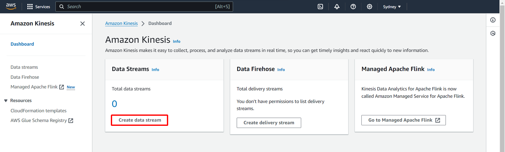The image size is (505, 152).
Task: Open AWS Glue Schema Registry link
Action: tap(39, 121)
